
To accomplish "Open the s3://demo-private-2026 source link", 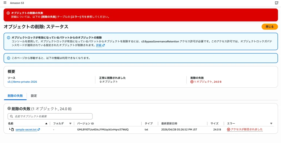I will tap(22, 82).
